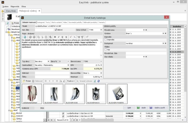Open the Systém menu
Screen dimensions: 188x123
coord(6,7)
